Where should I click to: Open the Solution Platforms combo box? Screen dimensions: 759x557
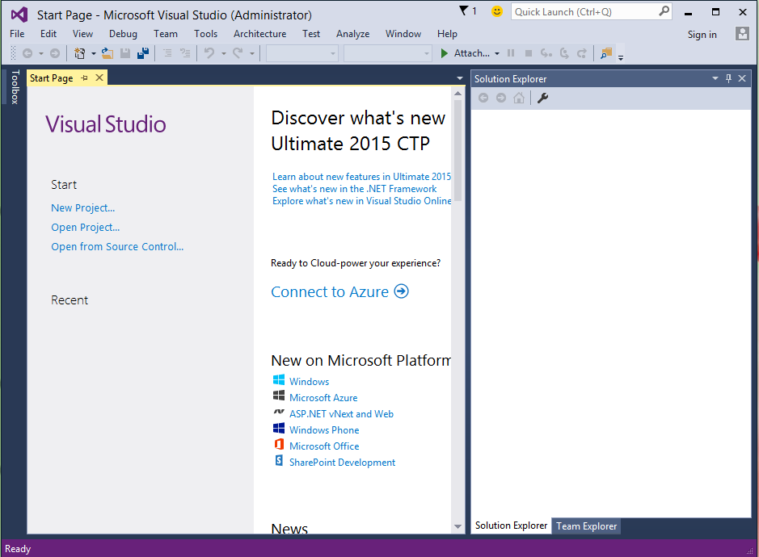pyautogui.click(x=388, y=53)
